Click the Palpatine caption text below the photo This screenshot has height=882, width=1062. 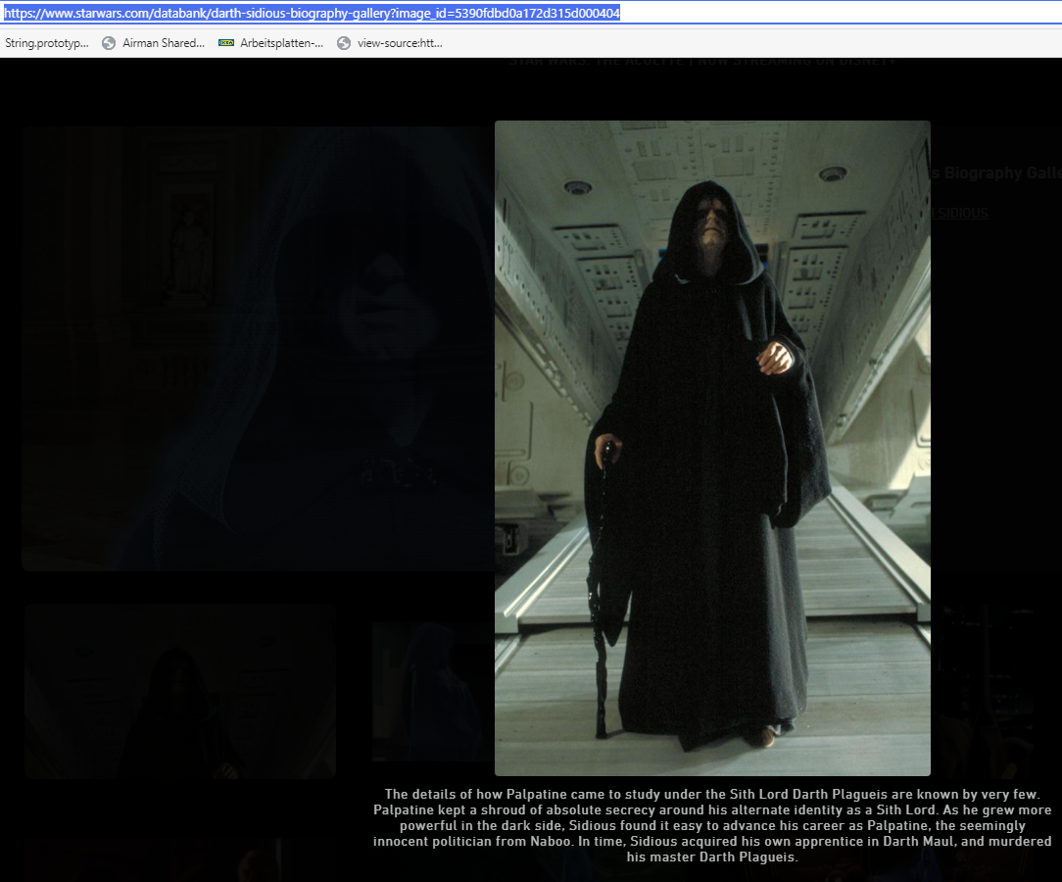(x=712, y=825)
